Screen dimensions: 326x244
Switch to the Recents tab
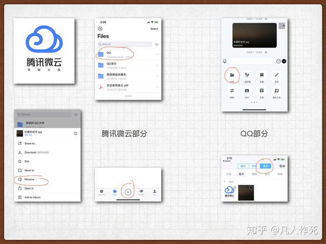(x=102, y=192)
